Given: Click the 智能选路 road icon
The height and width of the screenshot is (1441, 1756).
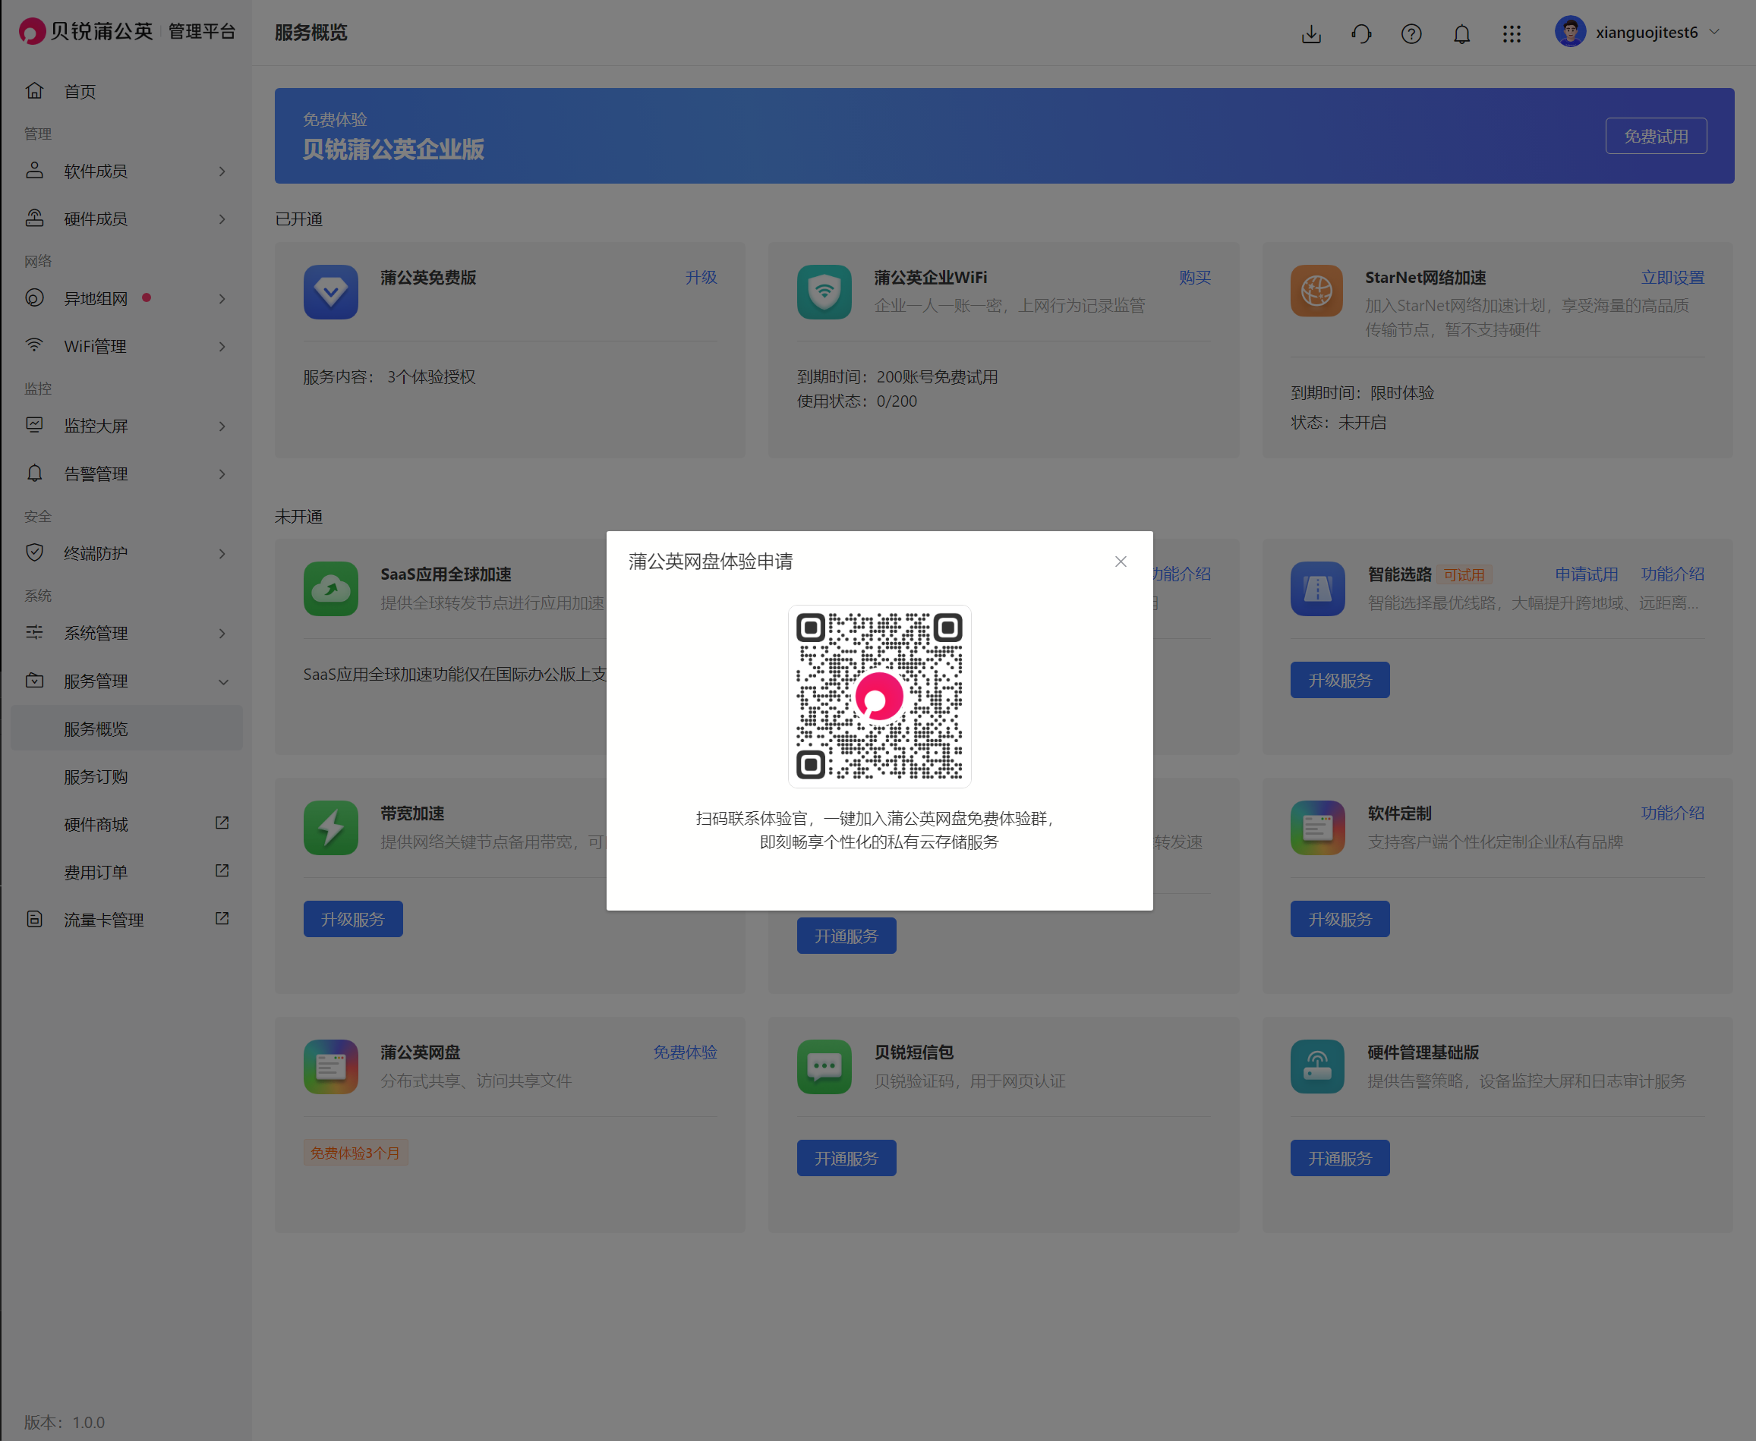Looking at the screenshot, I should pyautogui.click(x=1316, y=590).
